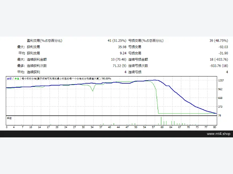This screenshot has height=174, width=233.
Task: Click the '连续获利金额' label
Action: (x=37, y=59)
